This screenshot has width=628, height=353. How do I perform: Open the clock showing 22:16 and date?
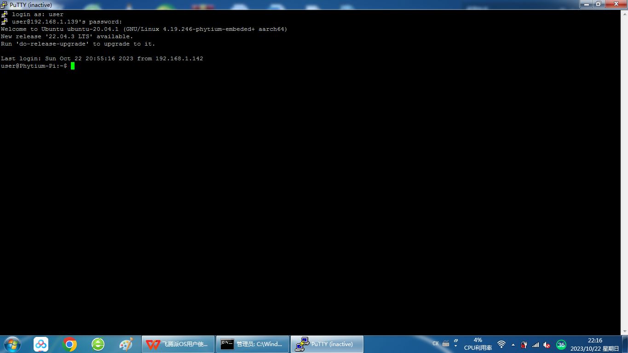(x=594, y=344)
